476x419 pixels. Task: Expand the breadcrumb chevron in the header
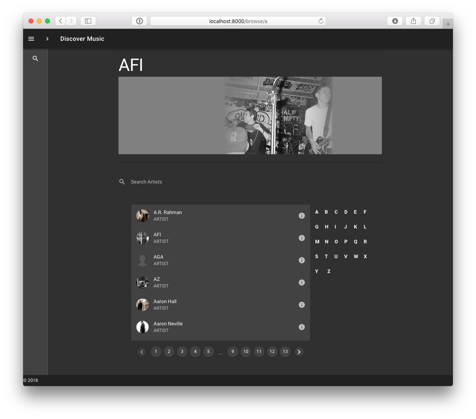47,38
